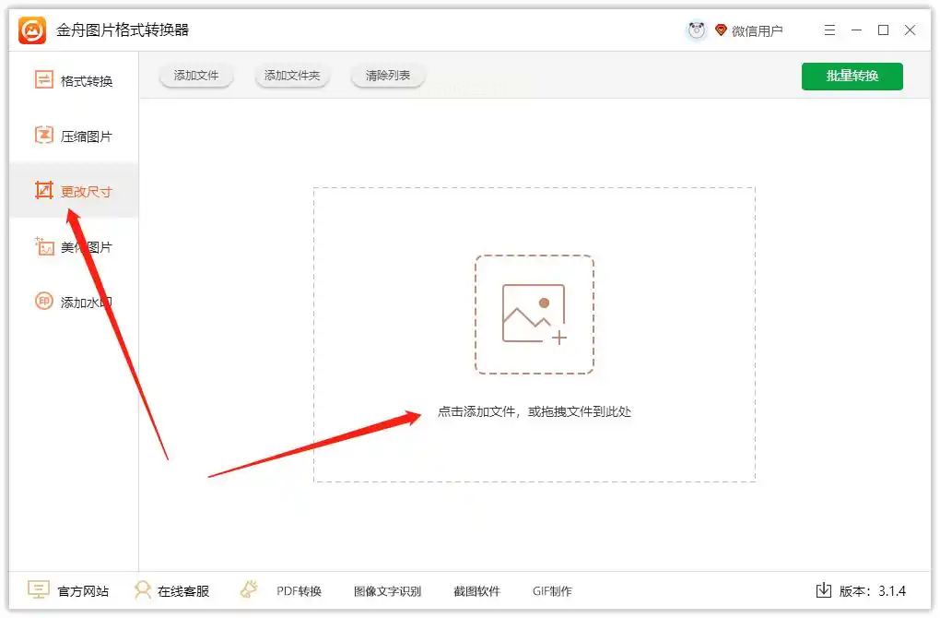Click the 添加水印 stamp icon
The width and height of the screenshot is (940, 618).
(43, 301)
